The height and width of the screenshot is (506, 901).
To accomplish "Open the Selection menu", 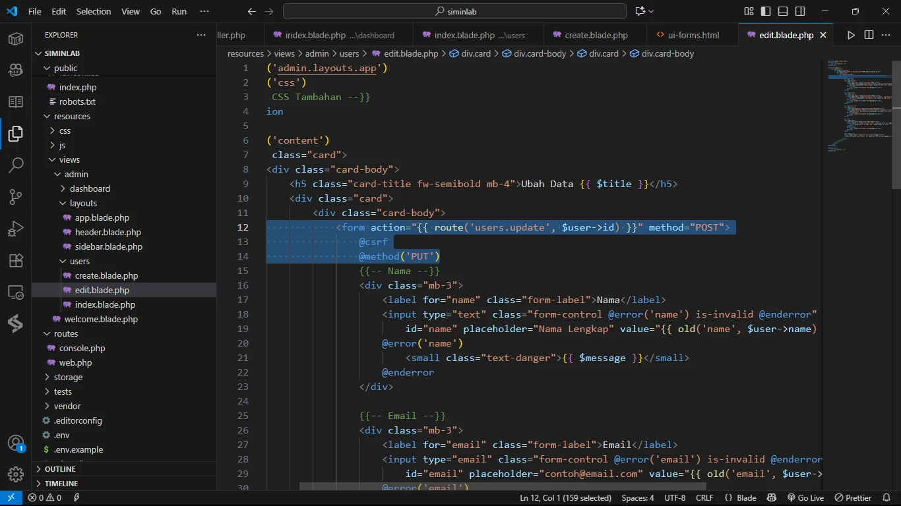I will coord(94,11).
